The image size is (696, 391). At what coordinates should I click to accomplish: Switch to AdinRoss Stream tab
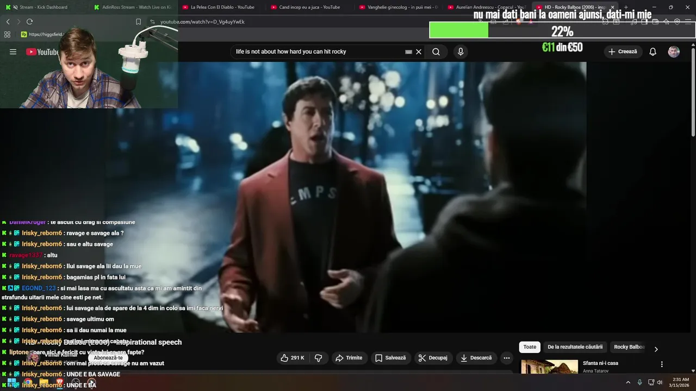pos(132,7)
